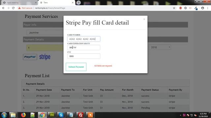Click the browser forward arrow
The width and height of the screenshot is (211, 118).
[x=8, y=8]
